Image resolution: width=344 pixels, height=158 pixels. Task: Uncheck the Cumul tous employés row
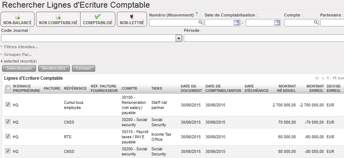tap(8, 105)
